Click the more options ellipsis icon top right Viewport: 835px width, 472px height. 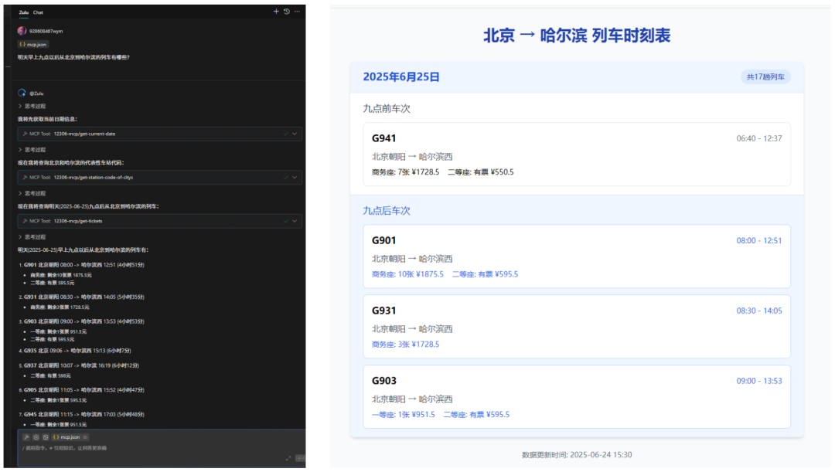[296, 12]
